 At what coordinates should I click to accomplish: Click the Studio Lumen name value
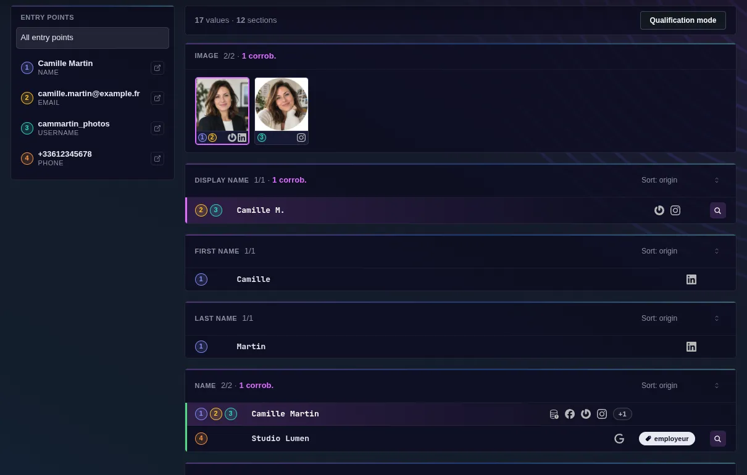click(280, 439)
